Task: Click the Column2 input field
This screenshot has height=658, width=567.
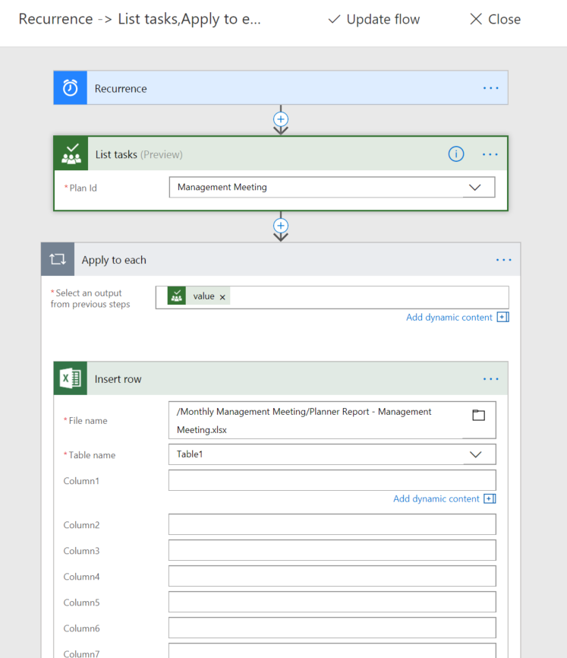Action: click(332, 524)
